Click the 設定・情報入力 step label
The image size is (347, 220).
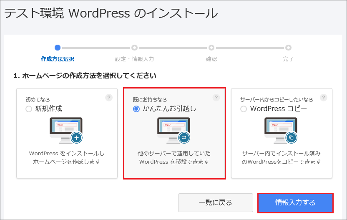[x=135, y=59]
